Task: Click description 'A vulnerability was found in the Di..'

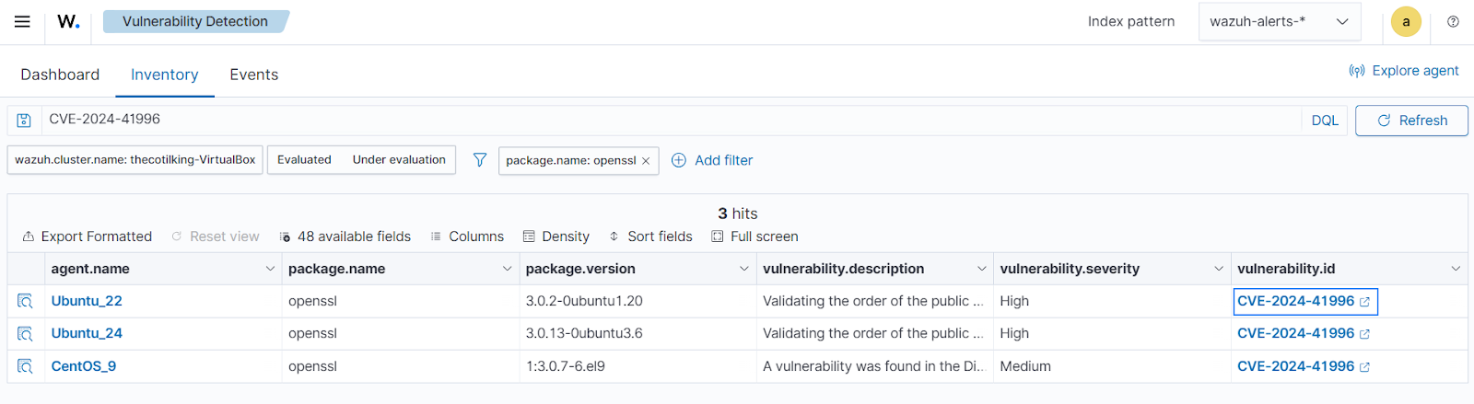Action: [873, 366]
